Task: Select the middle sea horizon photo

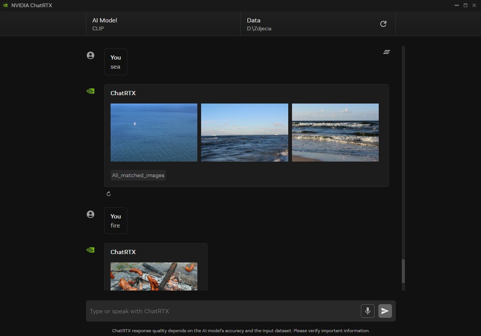Action: tap(244, 132)
